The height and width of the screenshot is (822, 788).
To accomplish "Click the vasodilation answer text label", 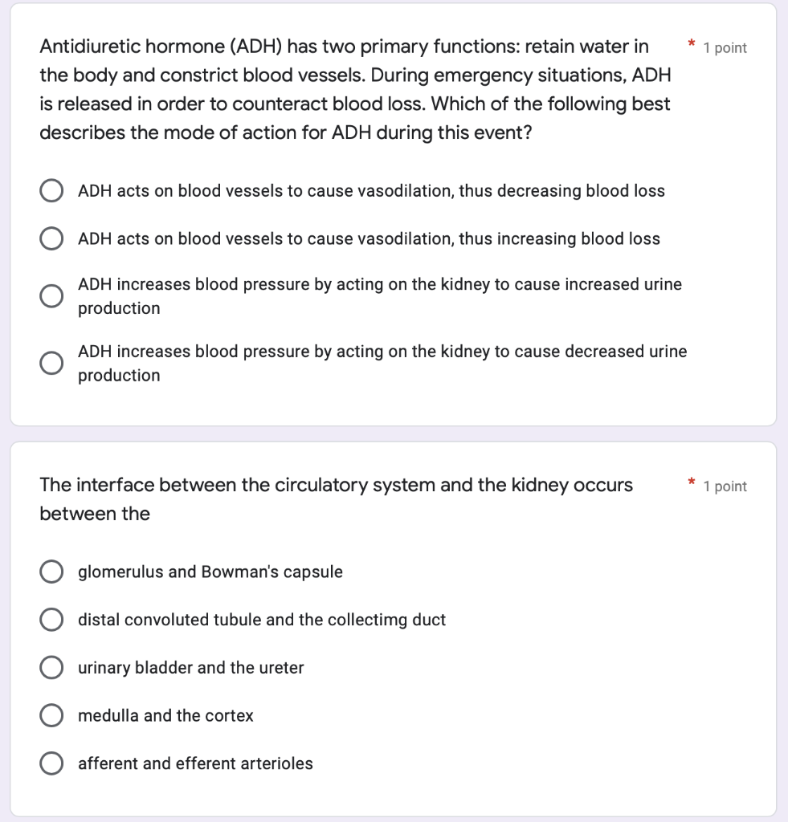I will 370,190.
